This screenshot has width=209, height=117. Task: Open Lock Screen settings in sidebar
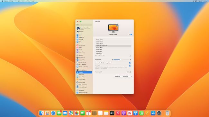pos(84,82)
